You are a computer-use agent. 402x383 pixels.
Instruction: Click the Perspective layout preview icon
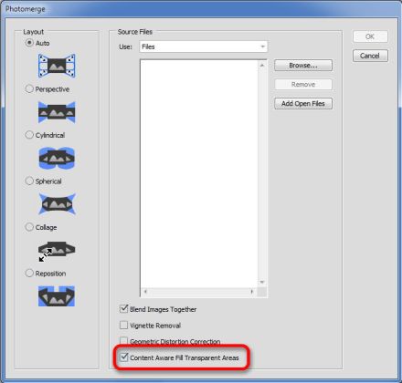tap(57, 112)
